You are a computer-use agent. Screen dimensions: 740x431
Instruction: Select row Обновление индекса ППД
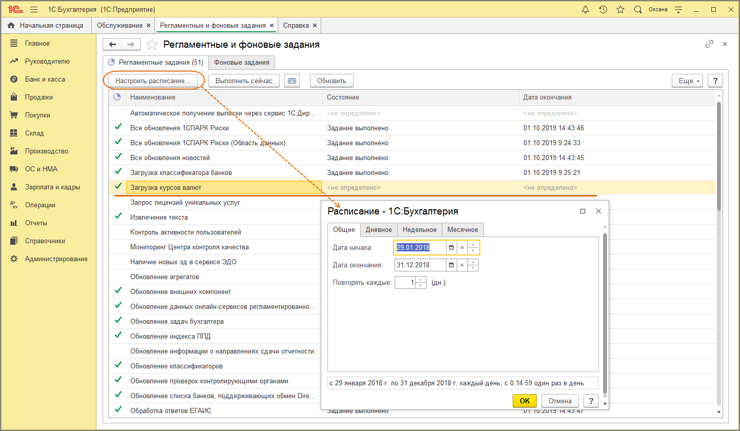click(x=215, y=337)
